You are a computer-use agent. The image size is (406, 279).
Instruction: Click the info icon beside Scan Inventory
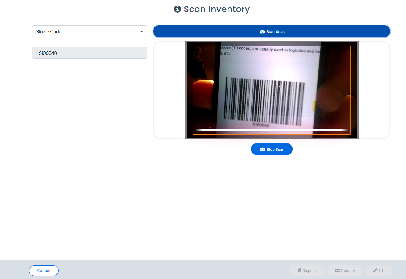(178, 9)
